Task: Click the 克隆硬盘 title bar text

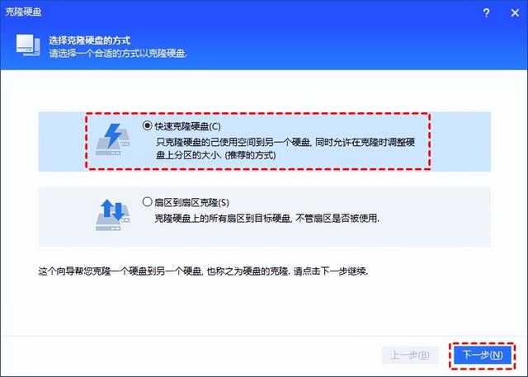Action: pos(23,12)
